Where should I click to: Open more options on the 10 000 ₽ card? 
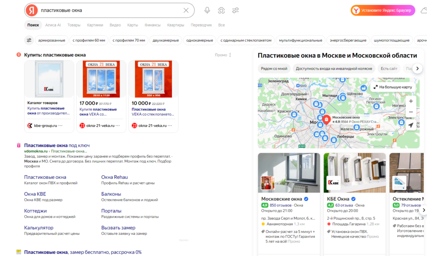170,125
